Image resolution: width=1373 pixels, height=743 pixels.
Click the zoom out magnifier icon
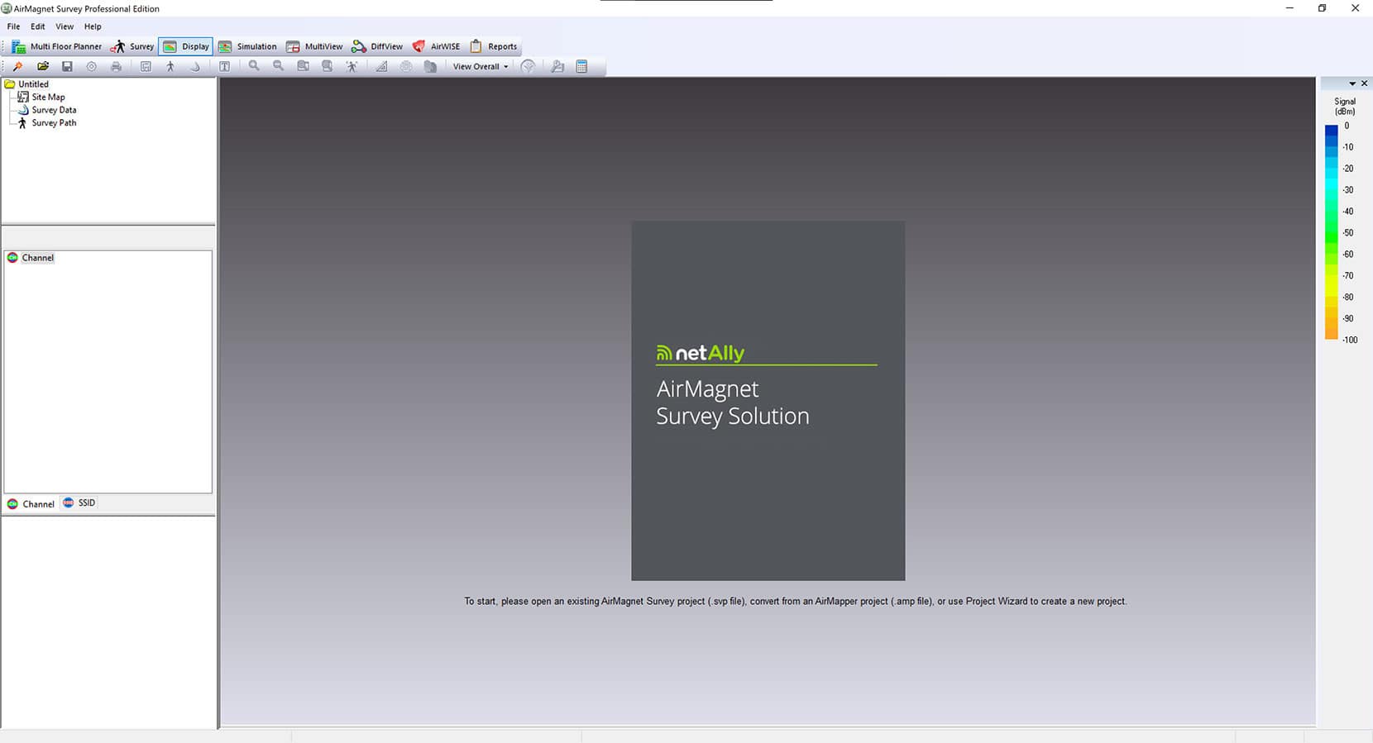[x=279, y=66]
